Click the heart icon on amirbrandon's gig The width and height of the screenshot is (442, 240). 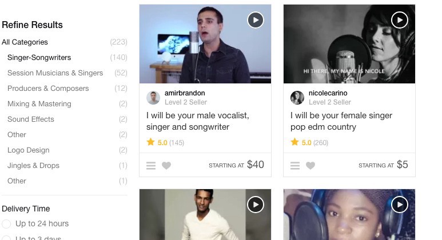[x=166, y=166]
